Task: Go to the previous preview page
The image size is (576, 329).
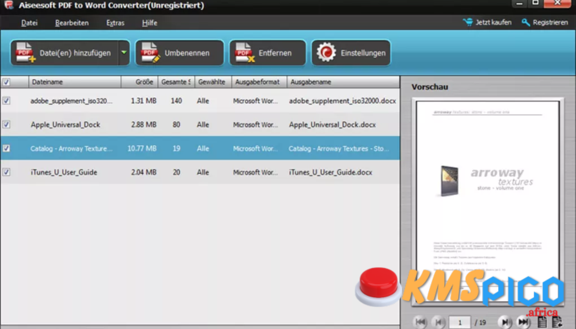Action: (438, 322)
